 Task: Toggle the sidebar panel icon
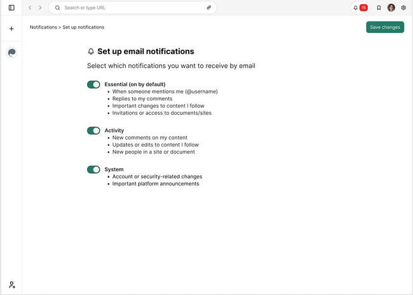point(11,8)
